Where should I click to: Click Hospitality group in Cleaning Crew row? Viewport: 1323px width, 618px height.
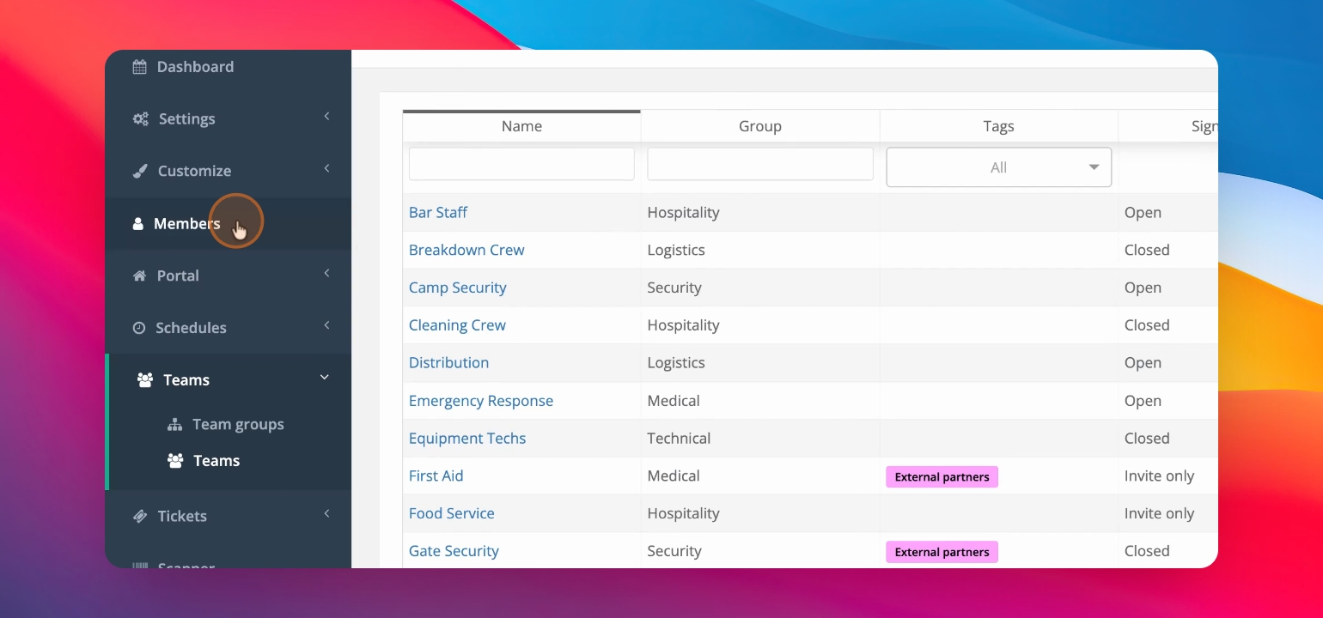(684, 325)
